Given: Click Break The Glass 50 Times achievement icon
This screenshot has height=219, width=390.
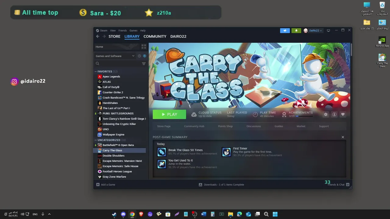Looking at the screenshot, I should click(x=161, y=152).
